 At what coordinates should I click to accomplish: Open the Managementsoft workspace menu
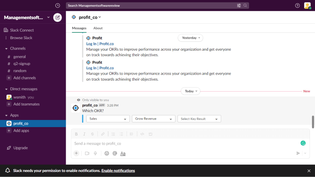pyautogui.click(x=27, y=18)
